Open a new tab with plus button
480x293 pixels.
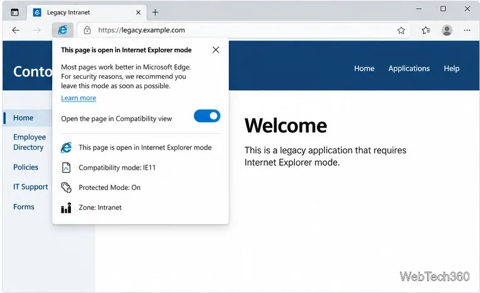(155, 13)
